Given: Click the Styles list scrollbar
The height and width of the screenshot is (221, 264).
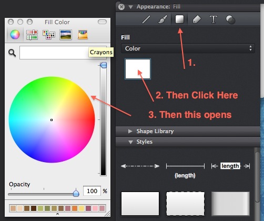Looking at the screenshot, I should [257, 177].
